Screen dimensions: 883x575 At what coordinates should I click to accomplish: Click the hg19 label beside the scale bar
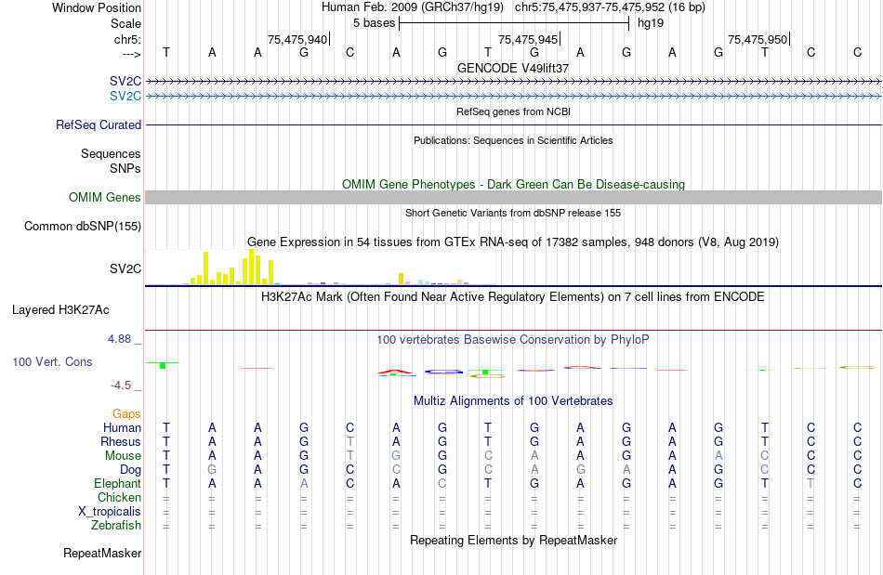[651, 23]
